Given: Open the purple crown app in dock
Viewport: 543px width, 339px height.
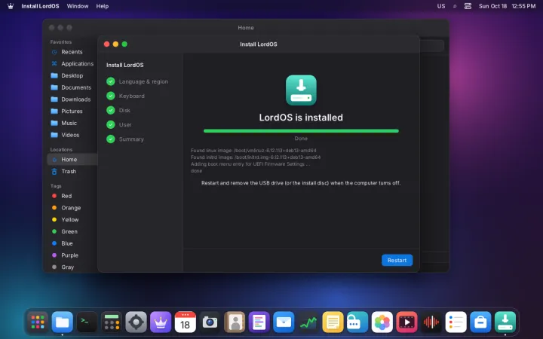Looking at the screenshot, I should point(161,322).
